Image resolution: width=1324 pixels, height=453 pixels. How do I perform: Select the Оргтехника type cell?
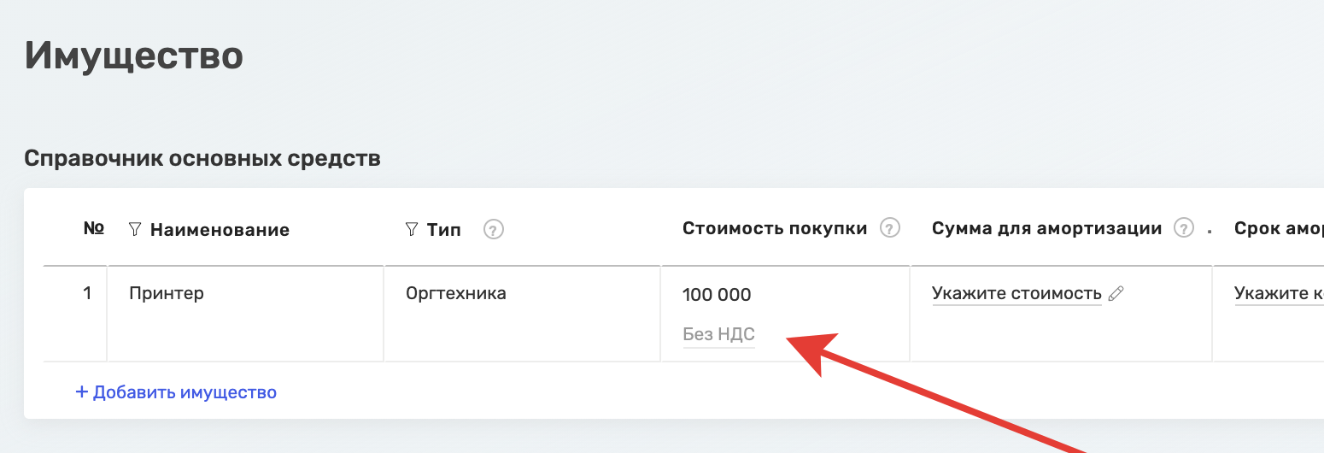click(523, 314)
